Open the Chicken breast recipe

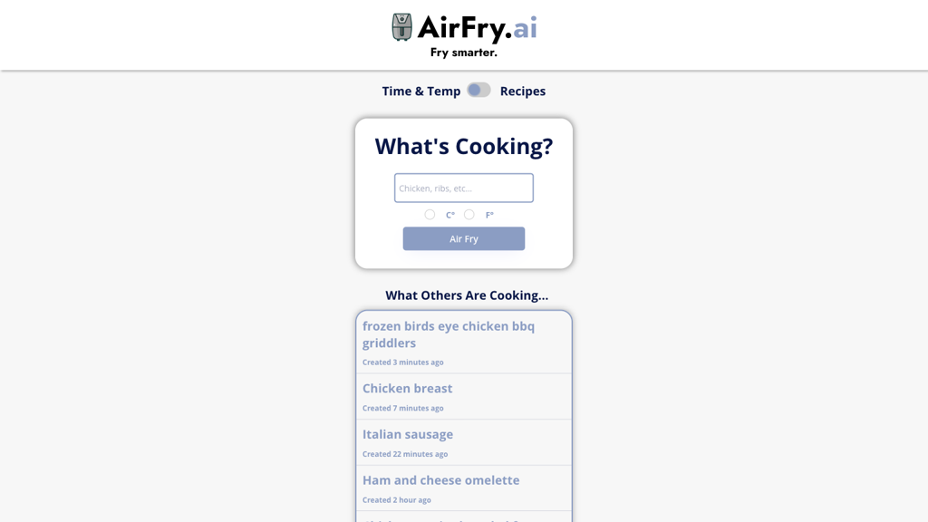pos(407,388)
